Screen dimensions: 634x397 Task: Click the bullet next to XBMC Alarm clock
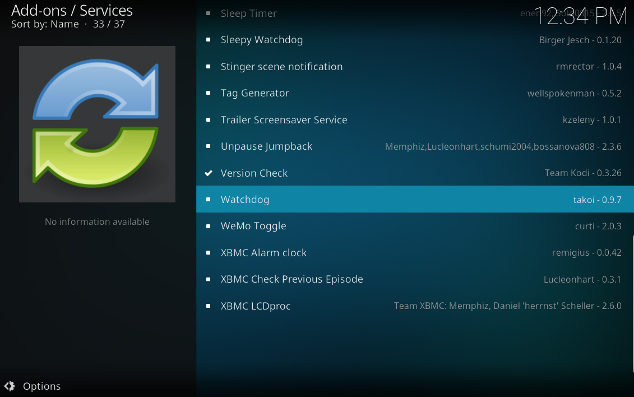point(208,253)
